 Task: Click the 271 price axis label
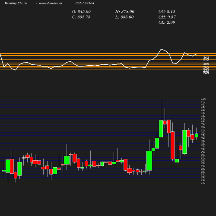[203, 158]
